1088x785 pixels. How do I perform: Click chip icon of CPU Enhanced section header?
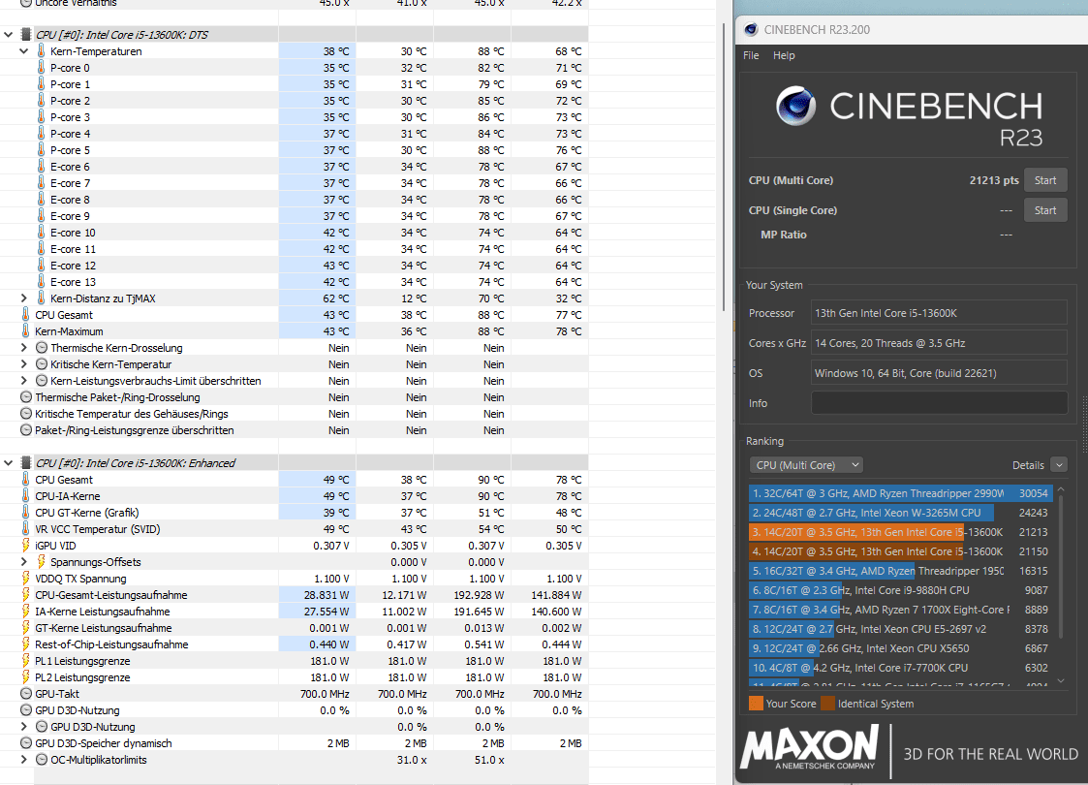25,463
